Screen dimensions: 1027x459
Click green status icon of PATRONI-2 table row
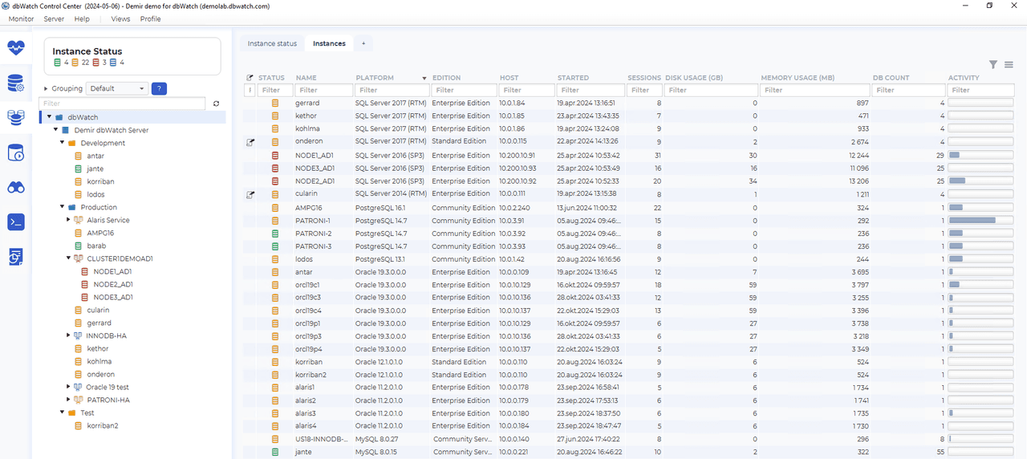[275, 234]
